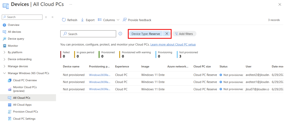Click the Add filters button
The image size is (286, 122).
(x=184, y=34)
